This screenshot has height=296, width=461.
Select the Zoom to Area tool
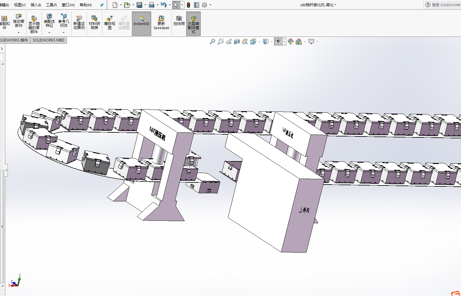coord(221,42)
